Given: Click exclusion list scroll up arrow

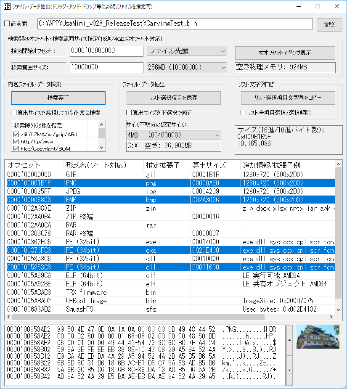Looking at the screenshot, I should pyautogui.click(x=101, y=124).
